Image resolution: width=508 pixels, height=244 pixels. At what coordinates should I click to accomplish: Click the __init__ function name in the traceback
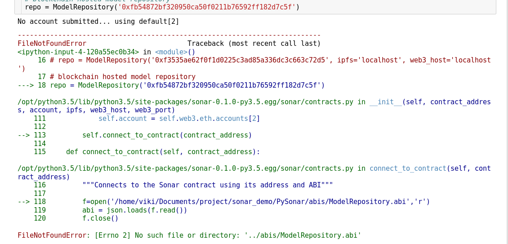click(x=386, y=102)
